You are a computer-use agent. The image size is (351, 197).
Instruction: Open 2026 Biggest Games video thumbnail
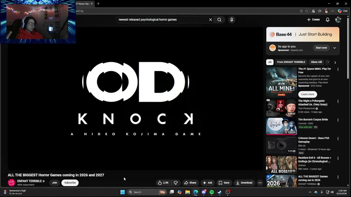pyautogui.click(x=281, y=181)
